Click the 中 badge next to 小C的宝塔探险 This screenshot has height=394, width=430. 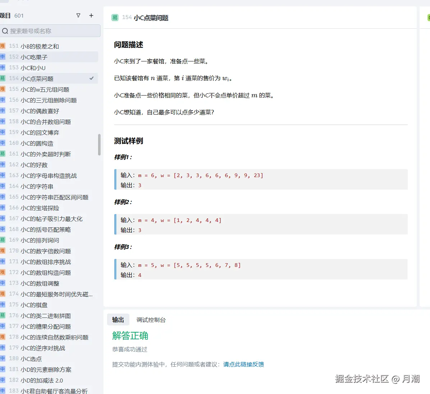coord(3,208)
